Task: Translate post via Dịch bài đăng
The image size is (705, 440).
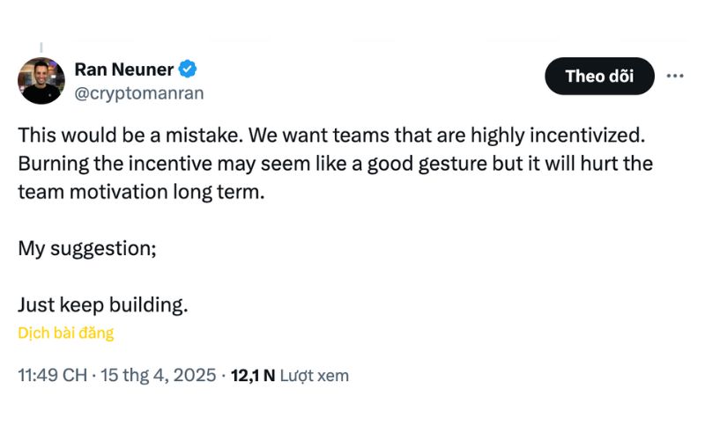Action: point(65,333)
